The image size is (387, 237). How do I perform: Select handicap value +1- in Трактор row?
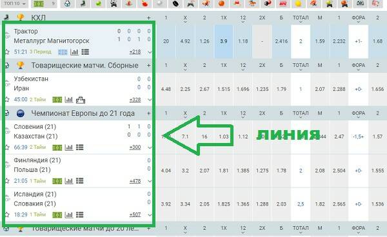pyautogui.click(x=359, y=41)
